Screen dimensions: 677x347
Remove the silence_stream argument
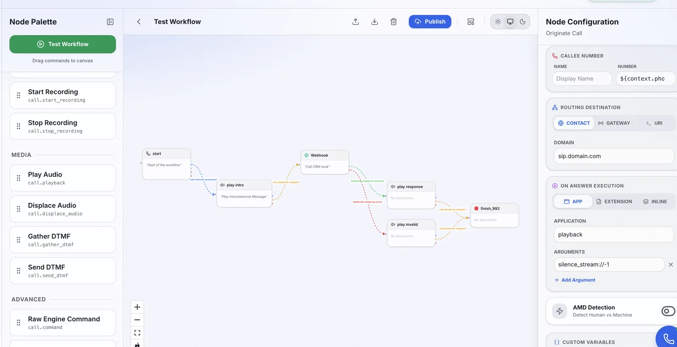click(x=671, y=264)
